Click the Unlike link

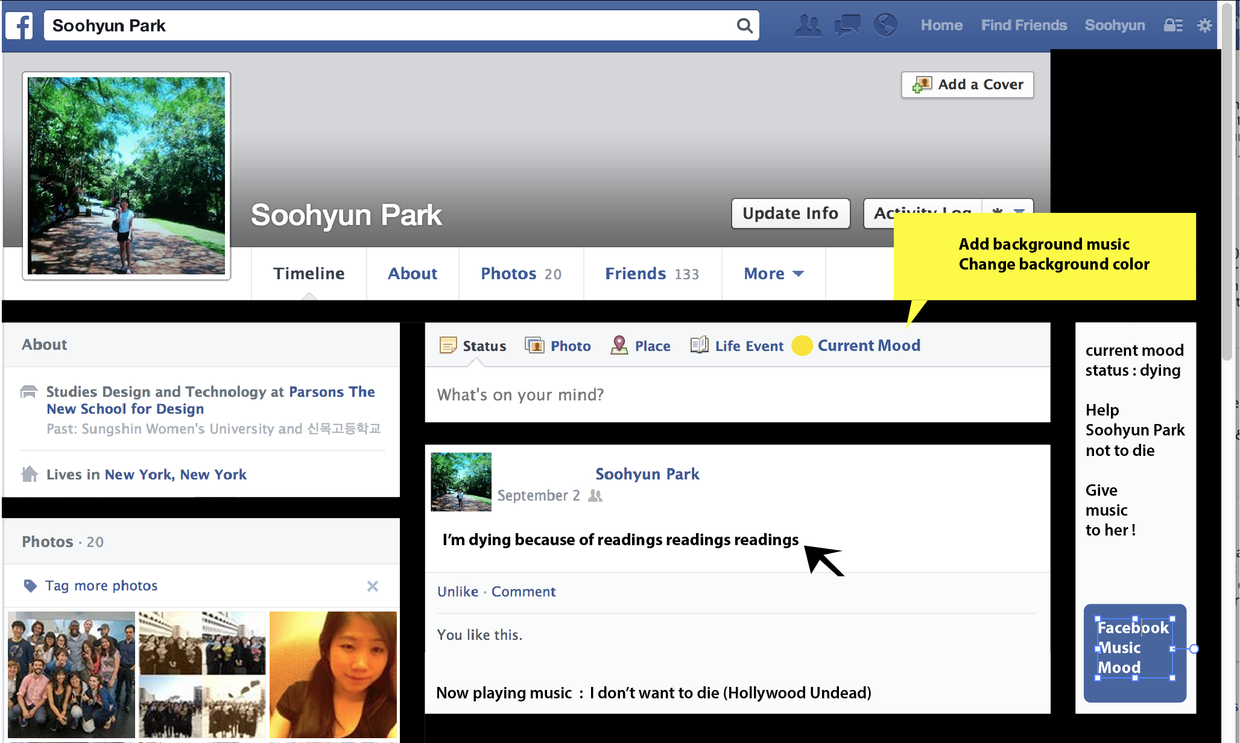458,592
